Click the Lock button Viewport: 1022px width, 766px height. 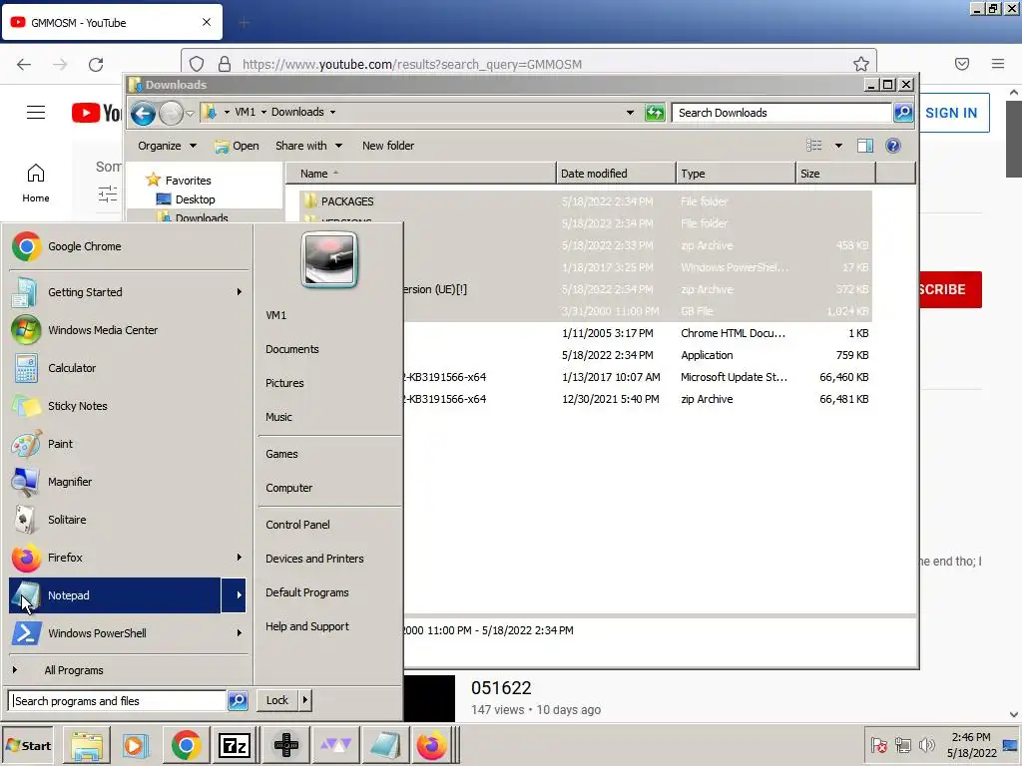point(277,700)
